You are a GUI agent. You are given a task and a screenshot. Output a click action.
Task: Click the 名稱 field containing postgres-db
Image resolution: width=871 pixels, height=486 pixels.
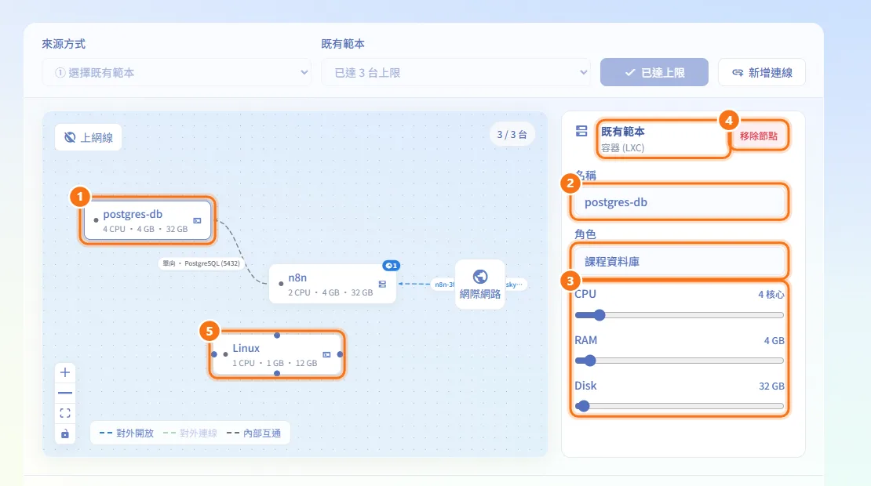click(x=680, y=202)
